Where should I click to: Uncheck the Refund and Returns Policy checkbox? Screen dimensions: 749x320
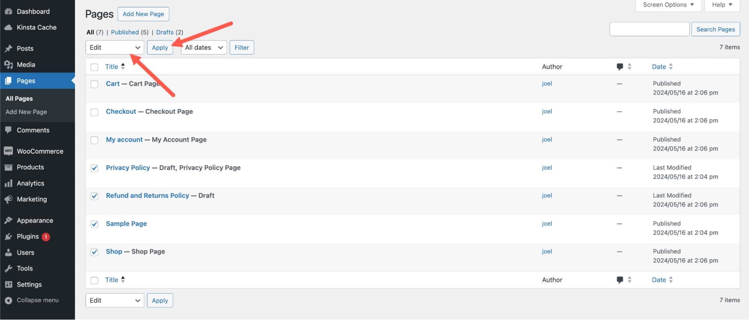pyautogui.click(x=94, y=196)
